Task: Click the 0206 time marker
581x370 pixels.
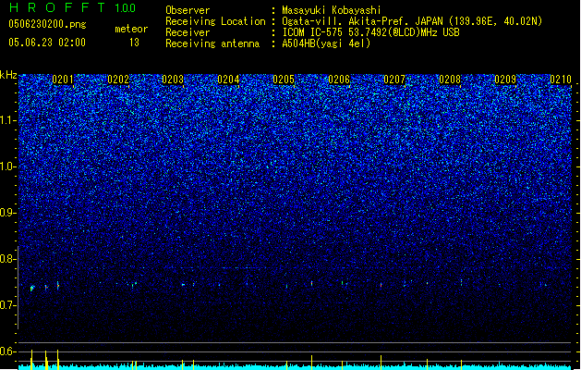Action: click(x=339, y=80)
